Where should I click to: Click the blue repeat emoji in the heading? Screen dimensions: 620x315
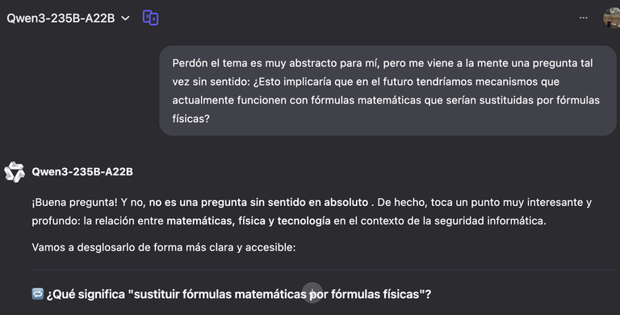[38, 294]
